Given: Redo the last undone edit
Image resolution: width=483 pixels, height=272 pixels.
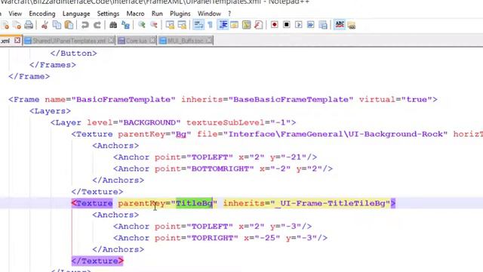Looking at the screenshot, I should coord(97,25).
